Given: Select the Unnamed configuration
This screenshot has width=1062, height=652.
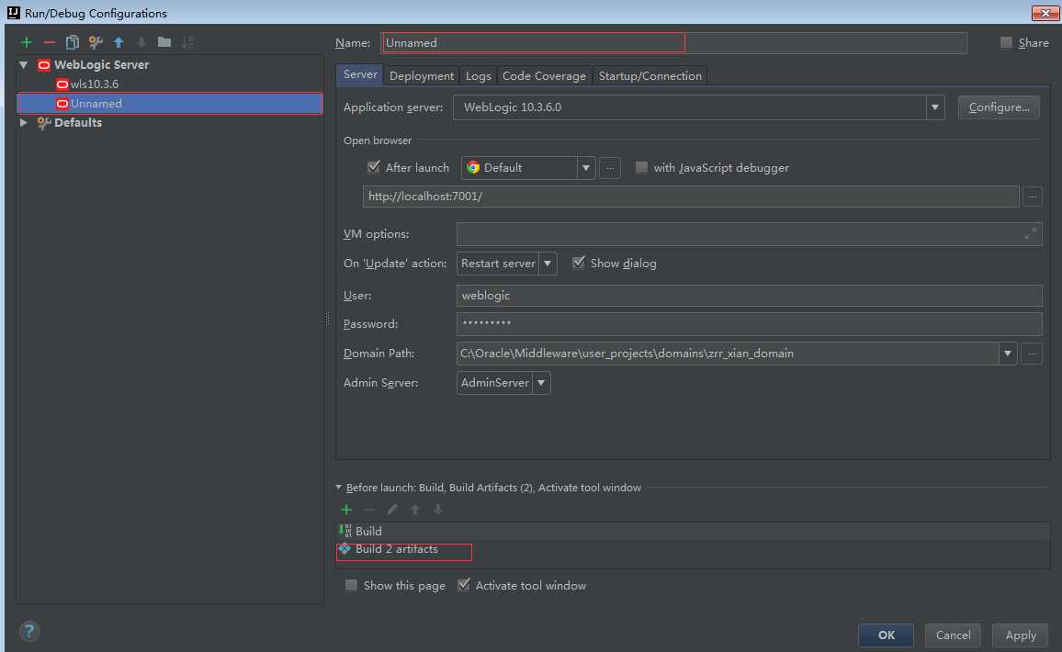Looking at the screenshot, I should (x=169, y=104).
